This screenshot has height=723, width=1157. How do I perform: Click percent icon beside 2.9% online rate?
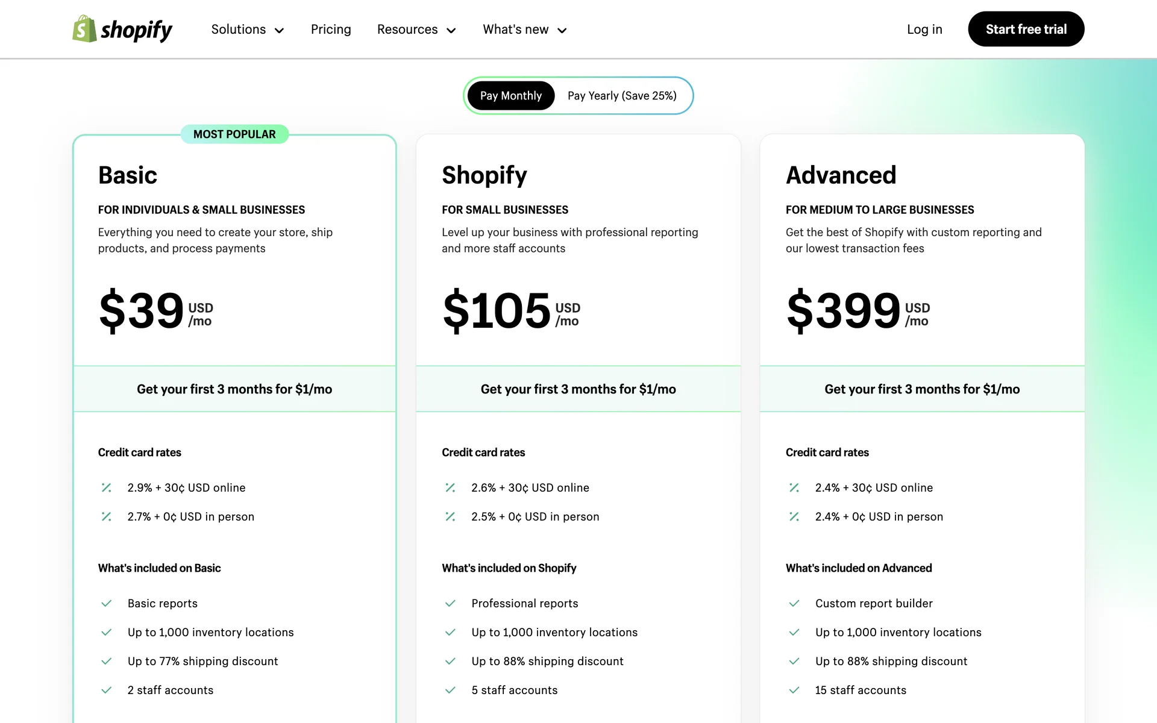click(107, 487)
